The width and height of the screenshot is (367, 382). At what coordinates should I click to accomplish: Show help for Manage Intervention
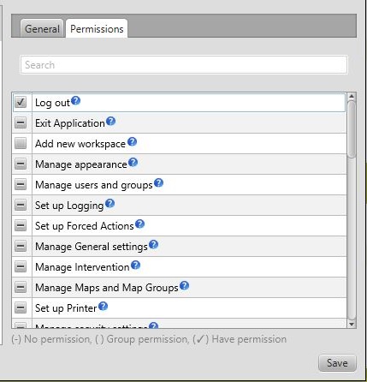[135, 265]
